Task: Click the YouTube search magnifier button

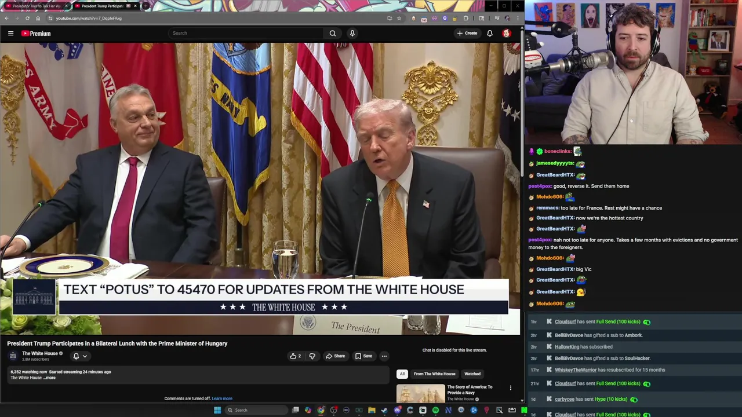Action: [x=333, y=33]
